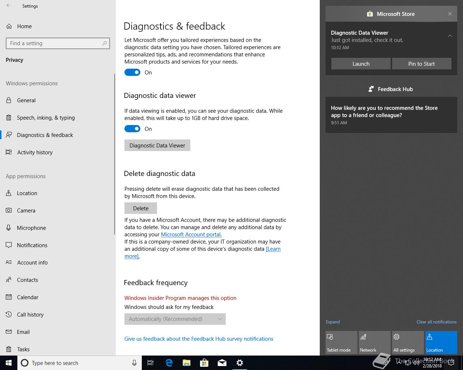Screen dimensions: 463x370
Task: Select Call history in sidebar
Action: click(x=58, y=314)
